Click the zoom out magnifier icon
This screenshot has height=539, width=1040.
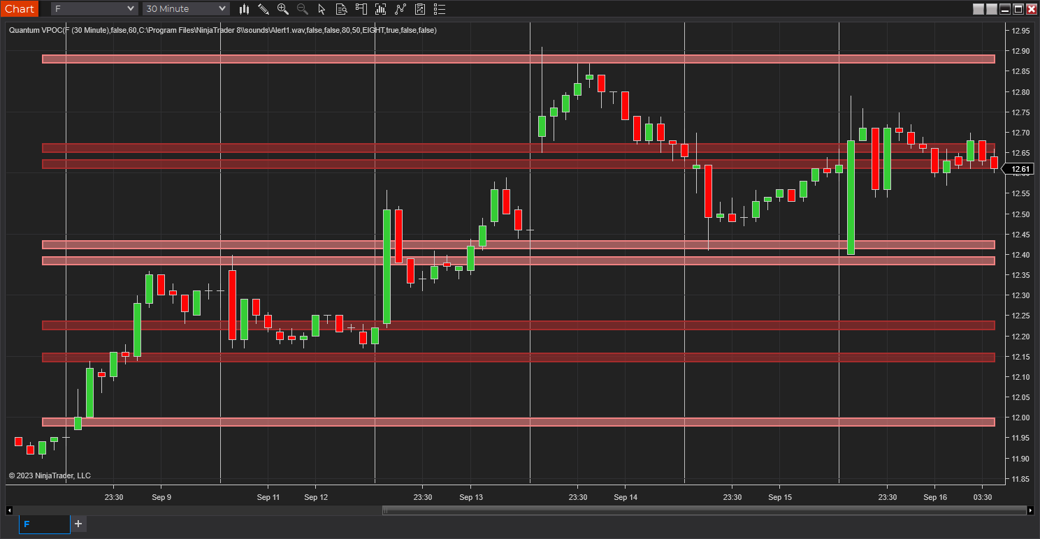click(303, 9)
